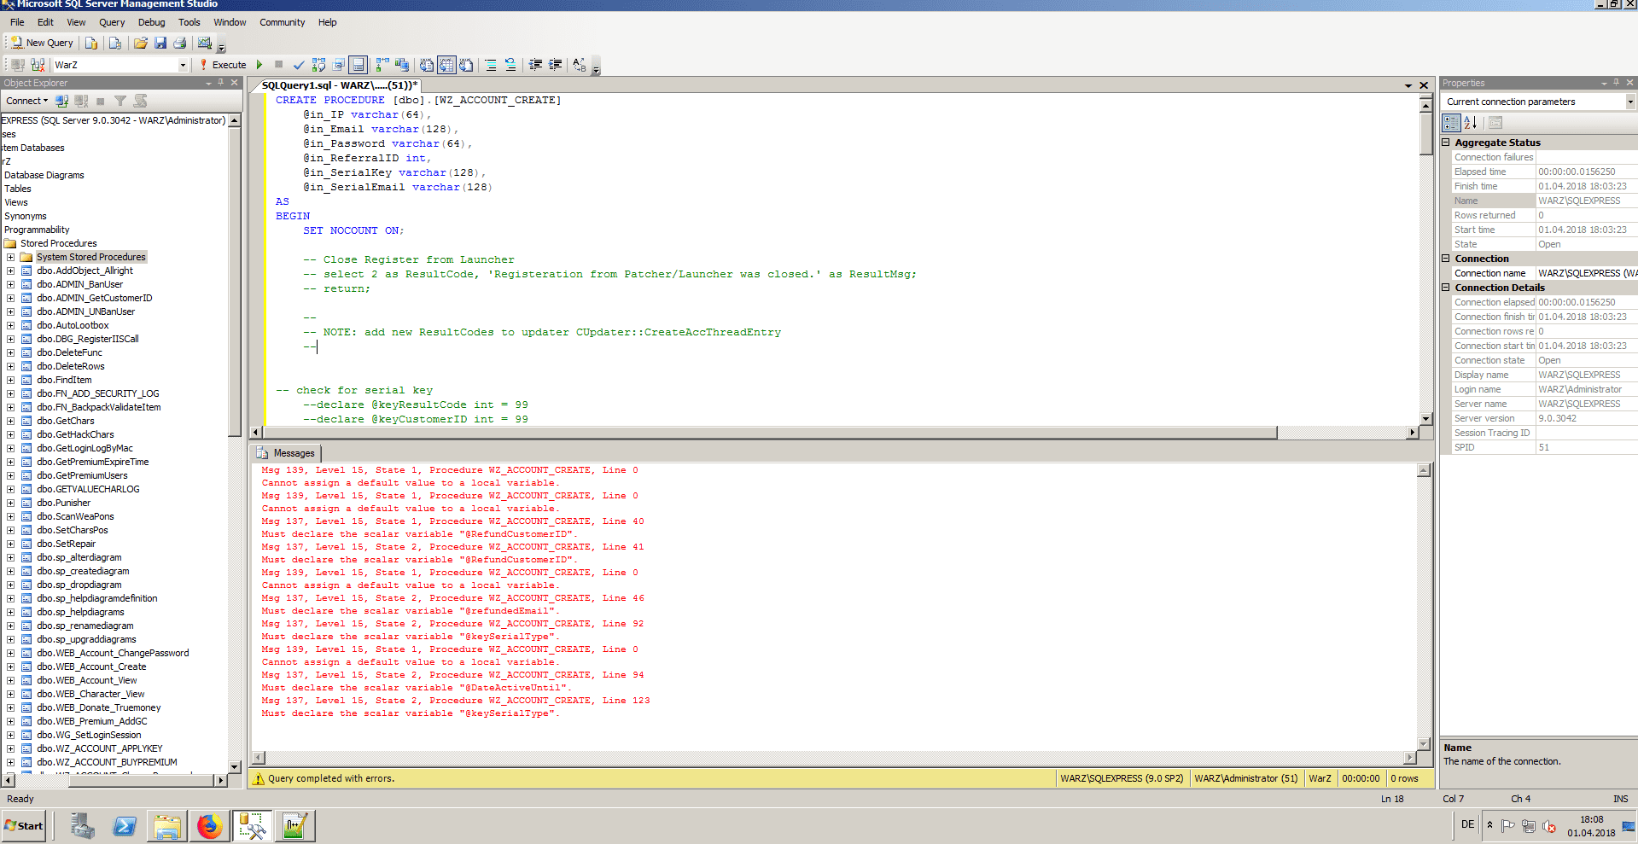This screenshot has width=1638, height=844.
Task: Click the Print icon in toolbar
Action: click(179, 43)
